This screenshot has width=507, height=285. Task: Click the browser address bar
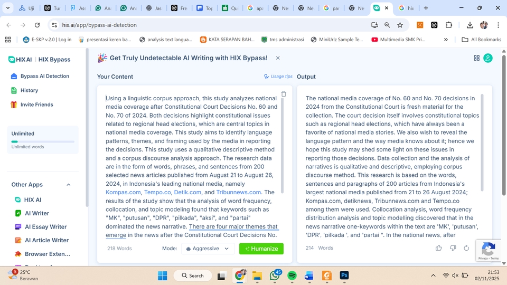point(211,25)
